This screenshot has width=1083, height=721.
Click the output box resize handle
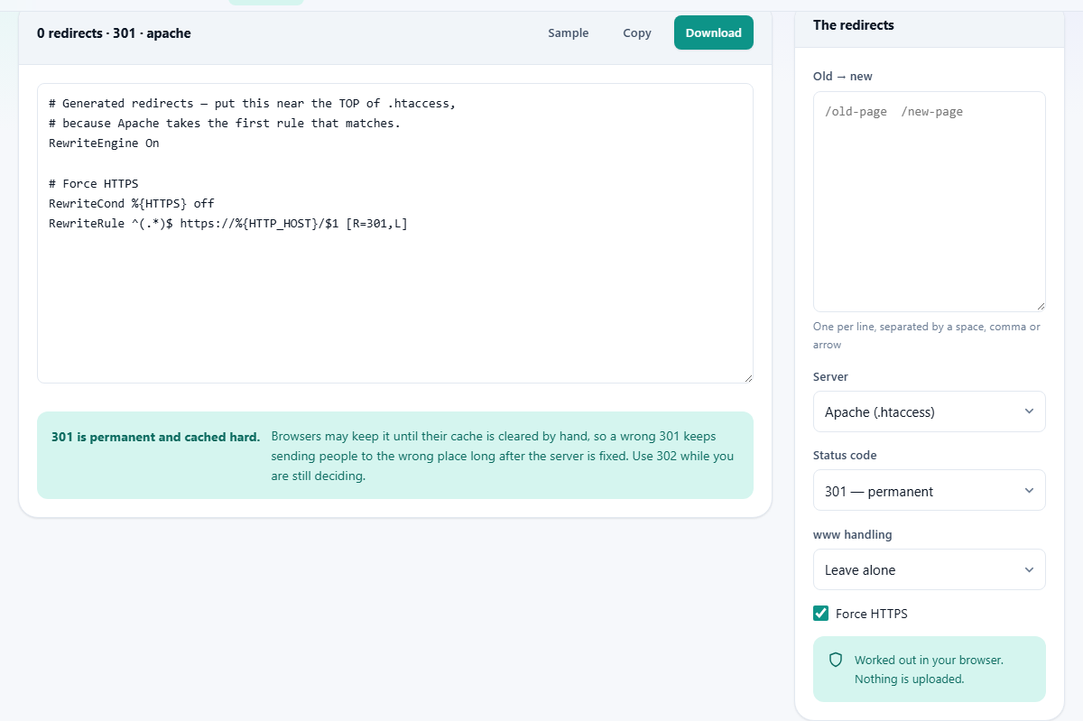(x=747, y=377)
